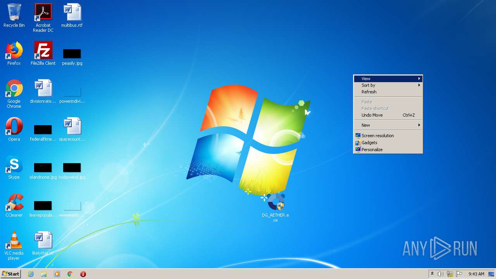Expand the View submenu
This screenshot has width=496, height=279.
coord(388,79)
